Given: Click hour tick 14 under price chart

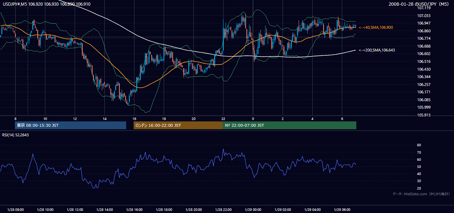Looking at the screenshot, I should click(104, 119).
